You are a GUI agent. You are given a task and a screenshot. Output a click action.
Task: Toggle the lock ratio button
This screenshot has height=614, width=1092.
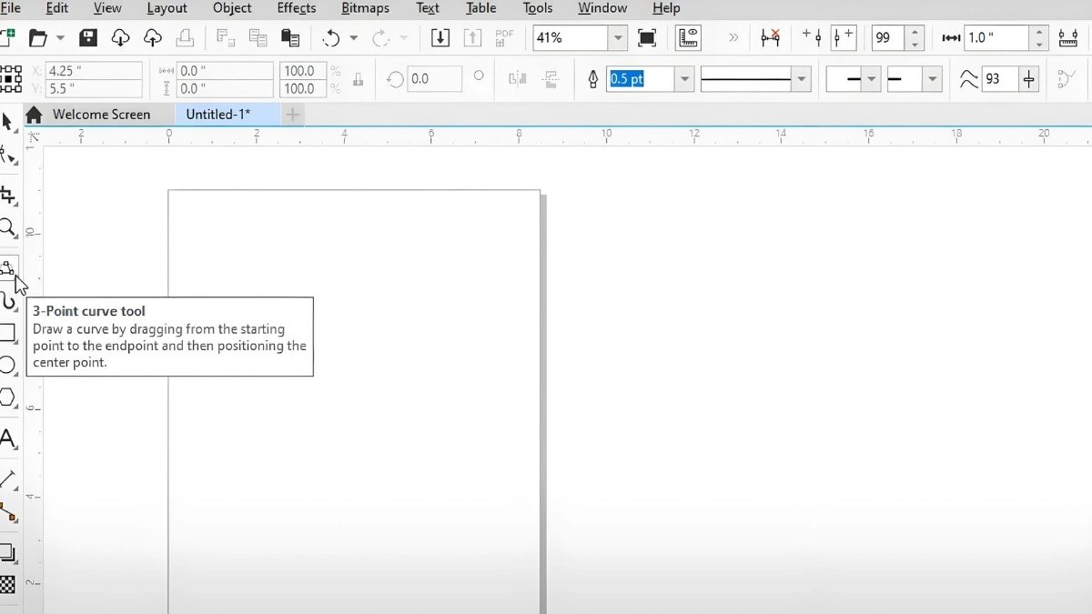tap(358, 79)
